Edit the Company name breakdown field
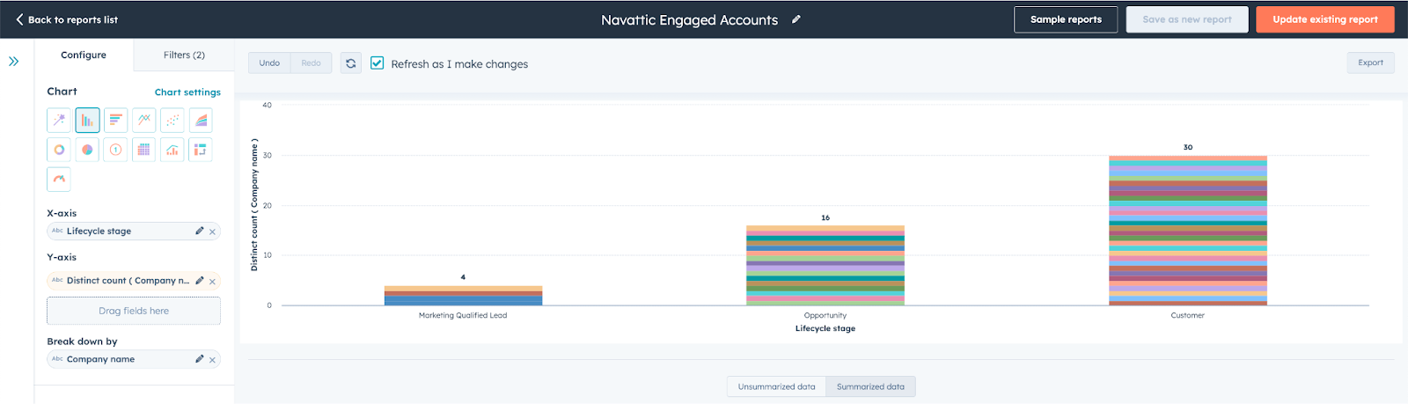Image resolution: width=1408 pixels, height=404 pixels. click(200, 359)
